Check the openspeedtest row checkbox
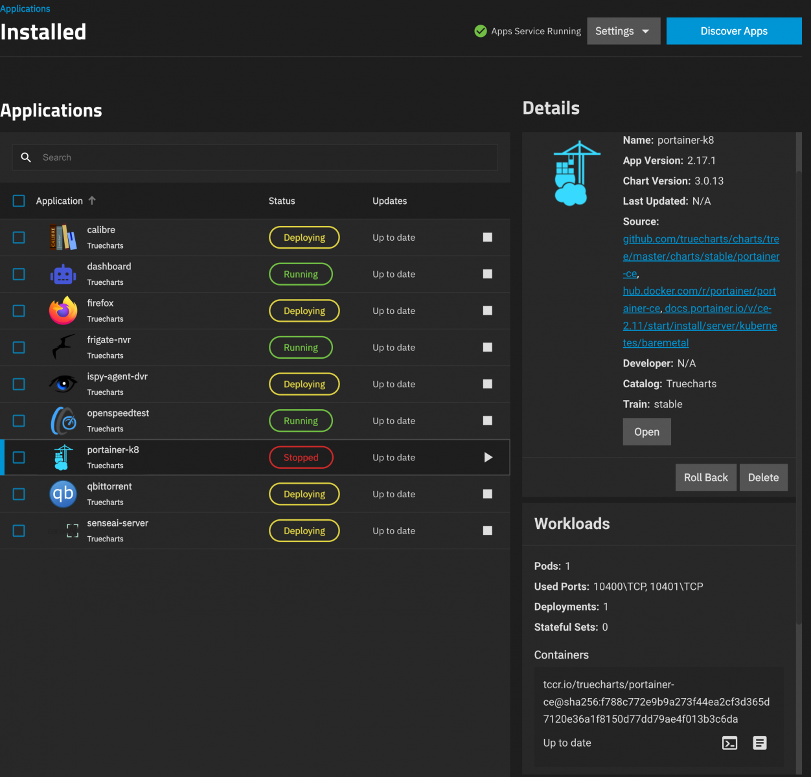811x777 pixels. tap(19, 421)
